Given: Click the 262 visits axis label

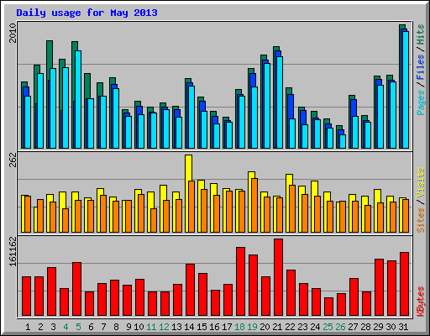Looking at the screenshot, I should [x=13, y=160].
